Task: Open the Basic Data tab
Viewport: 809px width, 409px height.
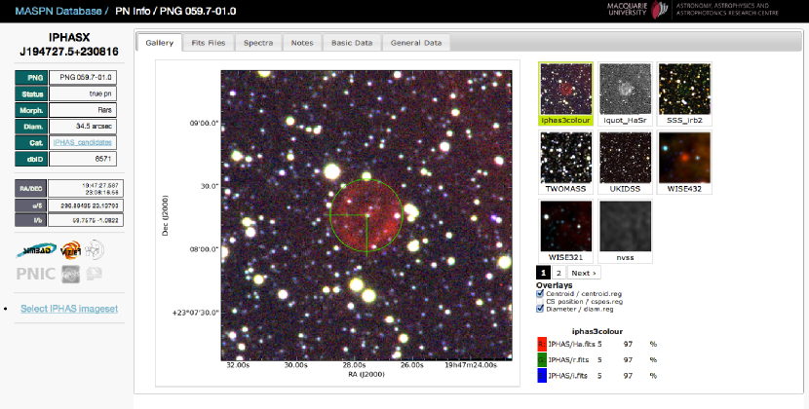Action: click(352, 43)
